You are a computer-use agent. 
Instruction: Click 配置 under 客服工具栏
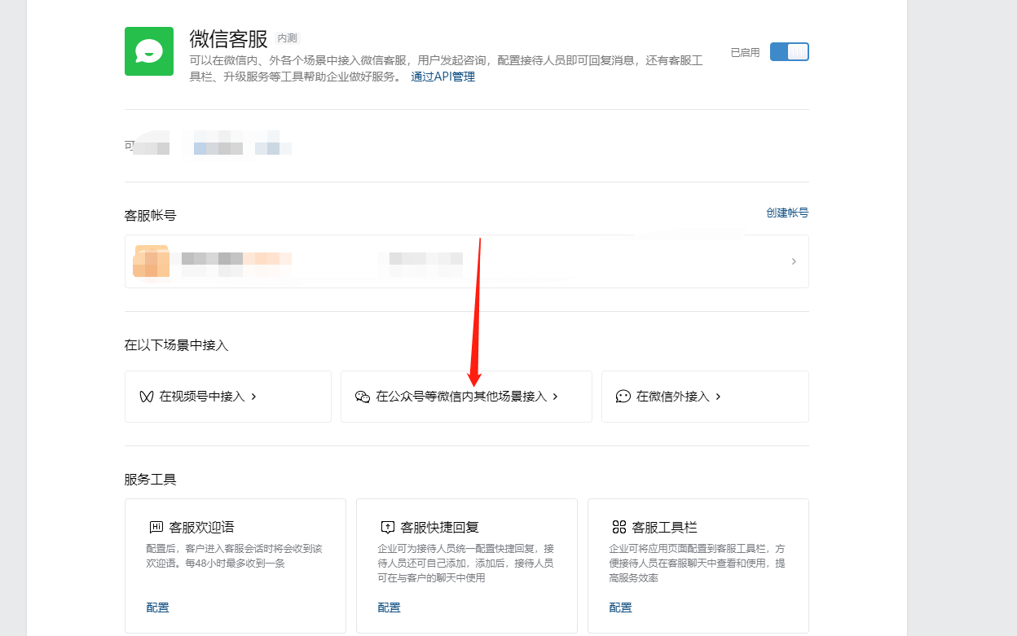621,607
